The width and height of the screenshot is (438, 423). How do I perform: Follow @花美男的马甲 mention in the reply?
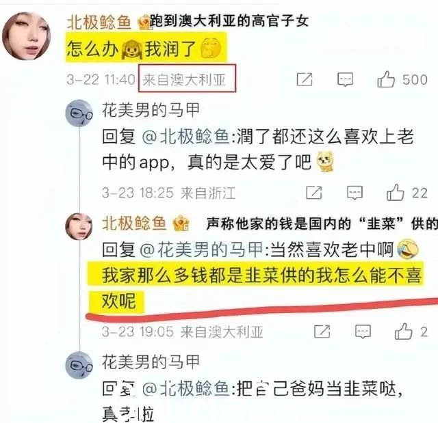pos(201,249)
